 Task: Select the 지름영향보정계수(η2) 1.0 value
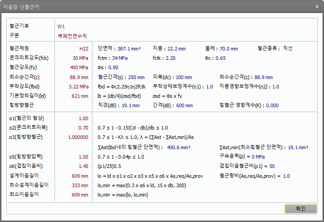click(276, 87)
